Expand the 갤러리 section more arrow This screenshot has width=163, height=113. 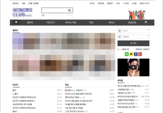(x=114, y=30)
